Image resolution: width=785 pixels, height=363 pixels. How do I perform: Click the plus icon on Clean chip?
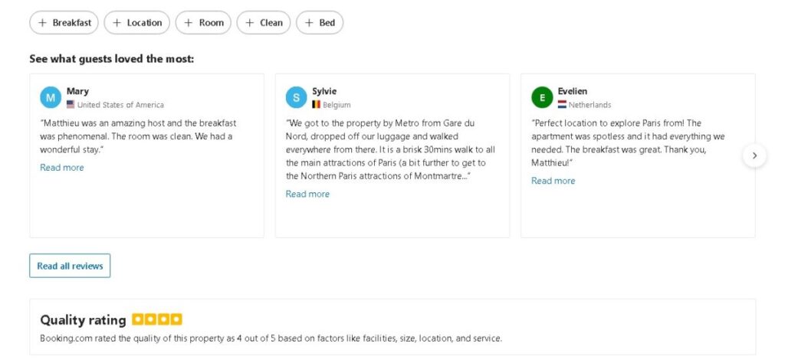click(x=249, y=22)
